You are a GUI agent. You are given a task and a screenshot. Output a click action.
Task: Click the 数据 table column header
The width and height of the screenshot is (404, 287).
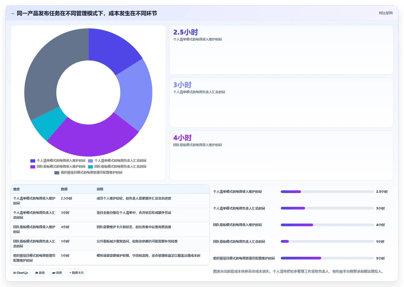point(64,189)
